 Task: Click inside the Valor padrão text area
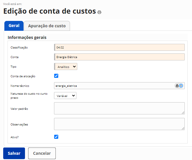point(119,108)
